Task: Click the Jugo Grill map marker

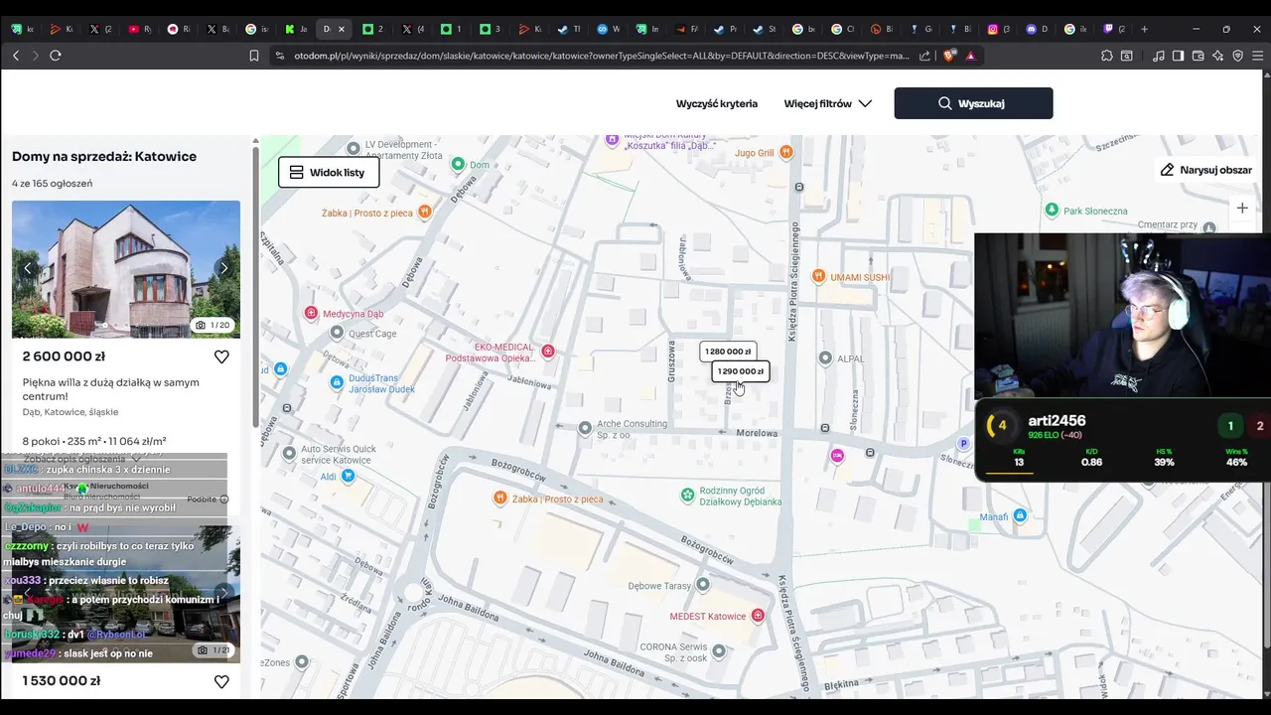Action: point(786,152)
